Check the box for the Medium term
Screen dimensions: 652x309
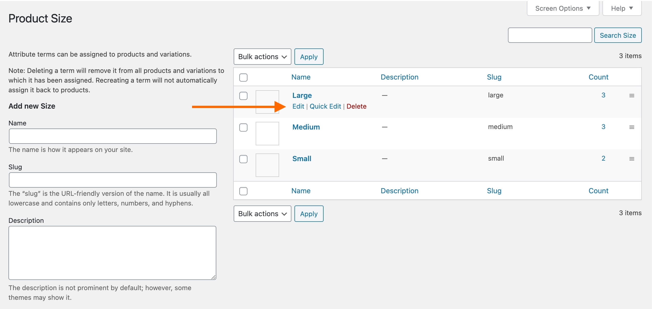click(243, 127)
